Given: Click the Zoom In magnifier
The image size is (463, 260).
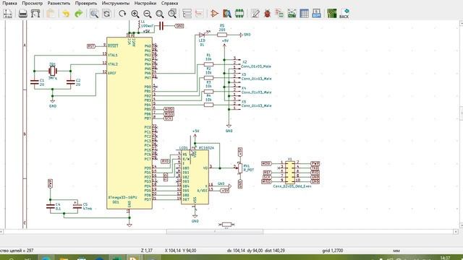Looking at the screenshot, I should pyautogui.click(x=135, y=14).
